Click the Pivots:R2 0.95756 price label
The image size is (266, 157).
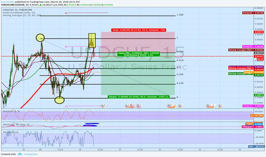(253, 13)
